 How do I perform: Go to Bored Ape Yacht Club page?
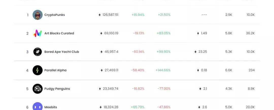coord(62,52)
